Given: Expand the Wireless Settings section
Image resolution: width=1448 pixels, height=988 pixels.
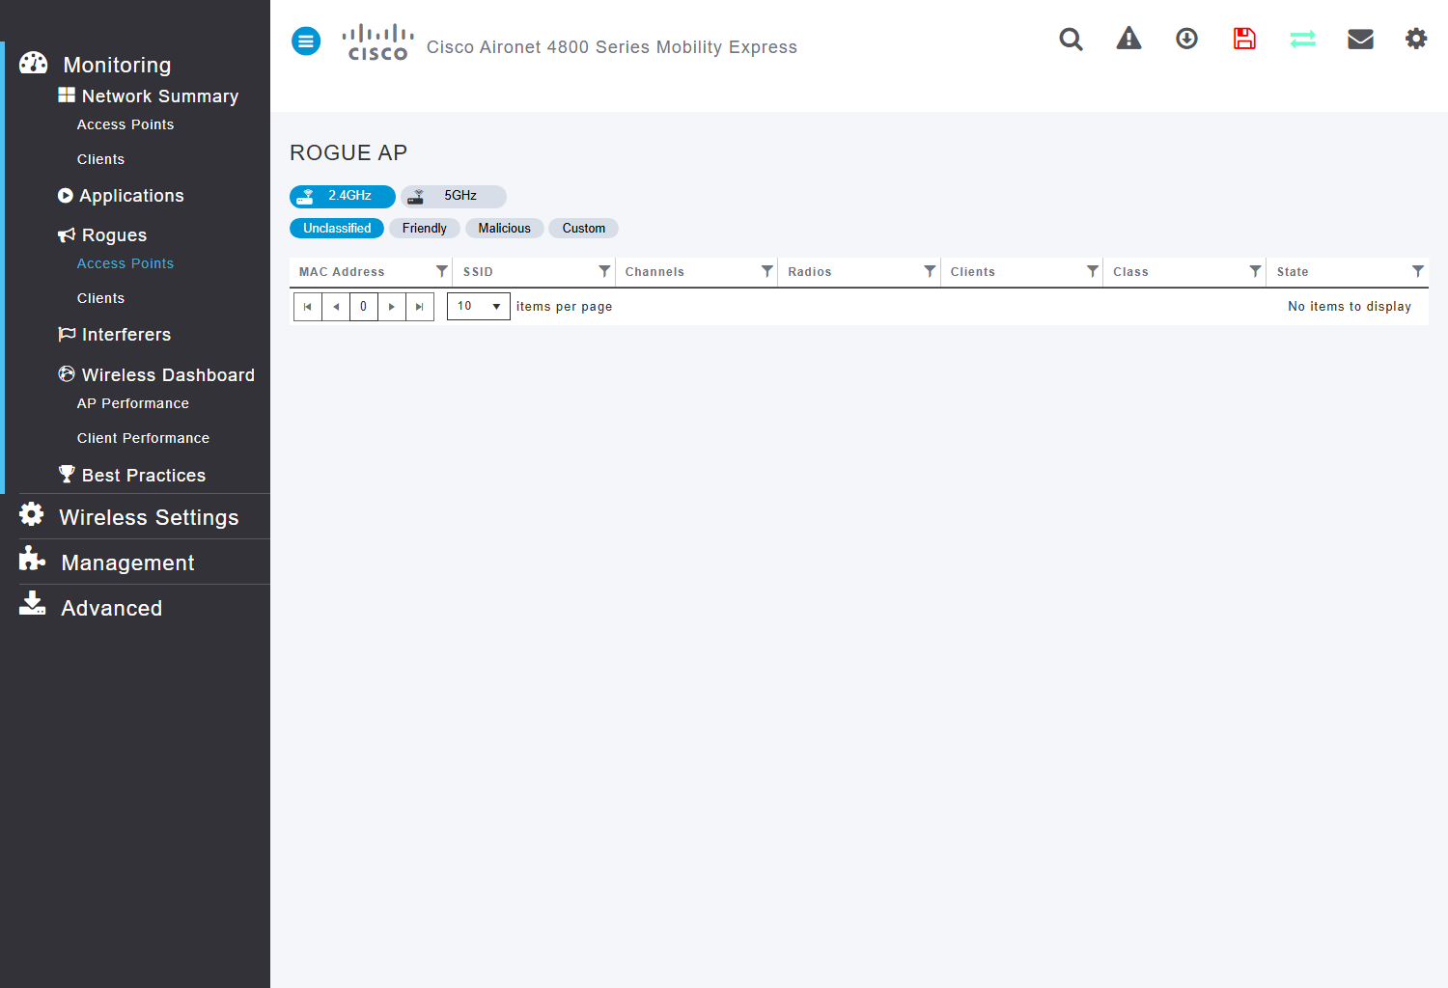Looking at the screenshot, I should [149, 517].
